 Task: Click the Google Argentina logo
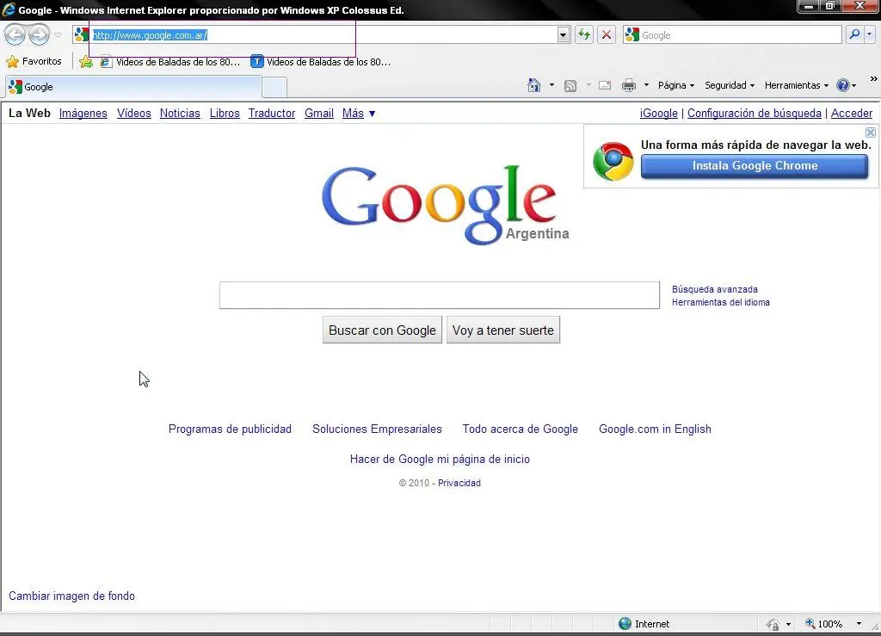coord(445,205)
